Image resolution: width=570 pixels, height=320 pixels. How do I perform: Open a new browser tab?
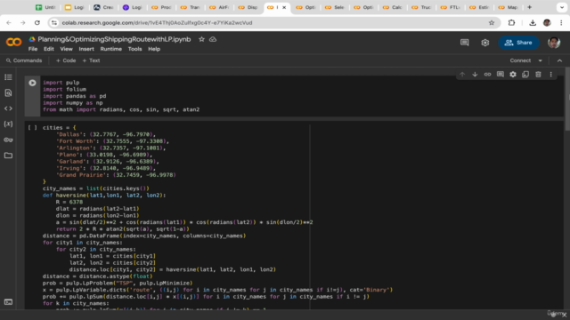coord(529,7)
